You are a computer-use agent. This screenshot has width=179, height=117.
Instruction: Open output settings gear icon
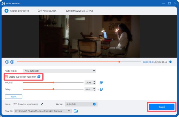[94, 104]
